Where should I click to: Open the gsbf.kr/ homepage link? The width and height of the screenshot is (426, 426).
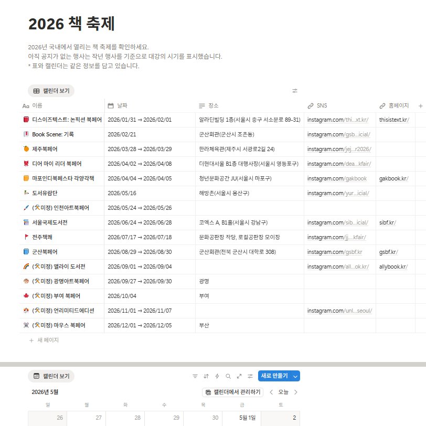click(x=389, y=252)
